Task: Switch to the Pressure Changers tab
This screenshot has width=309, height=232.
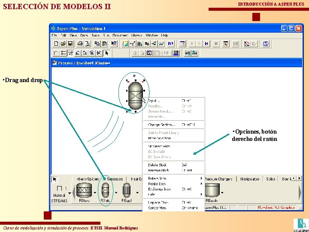Action: [x=218, y=179]
